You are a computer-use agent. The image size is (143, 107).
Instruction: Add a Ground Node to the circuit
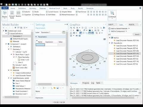click(12, 15)
